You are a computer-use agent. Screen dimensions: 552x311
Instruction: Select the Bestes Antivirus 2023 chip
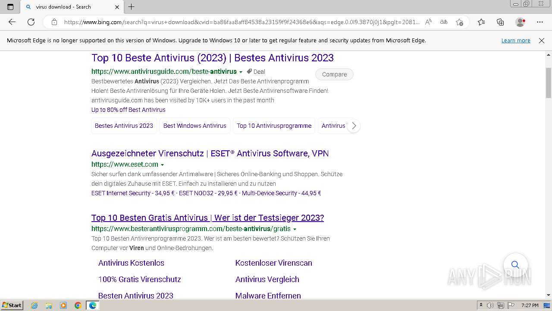(124, 126)
